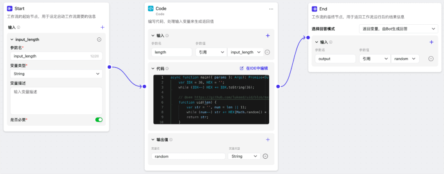Click the Start node output connection port
Screen dimensions: 444x174
[109, 67]
